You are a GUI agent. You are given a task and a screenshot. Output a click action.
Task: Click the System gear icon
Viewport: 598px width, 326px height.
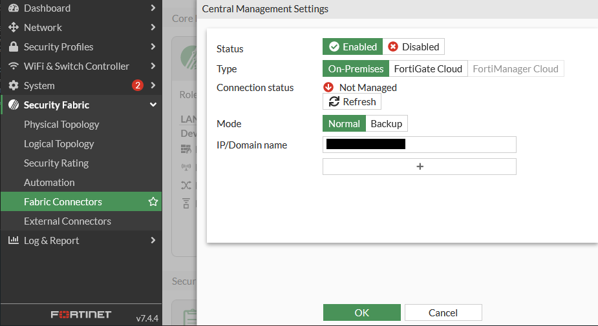[13, 86]
